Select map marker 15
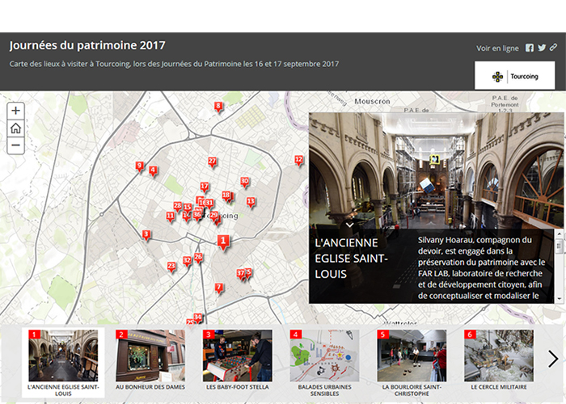The image size is (566, 404). [188, 207]
